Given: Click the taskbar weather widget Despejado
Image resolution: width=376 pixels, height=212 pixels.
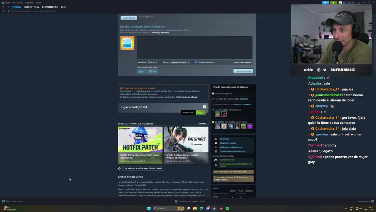Looking at the screenshot, I should coord(9,208).
